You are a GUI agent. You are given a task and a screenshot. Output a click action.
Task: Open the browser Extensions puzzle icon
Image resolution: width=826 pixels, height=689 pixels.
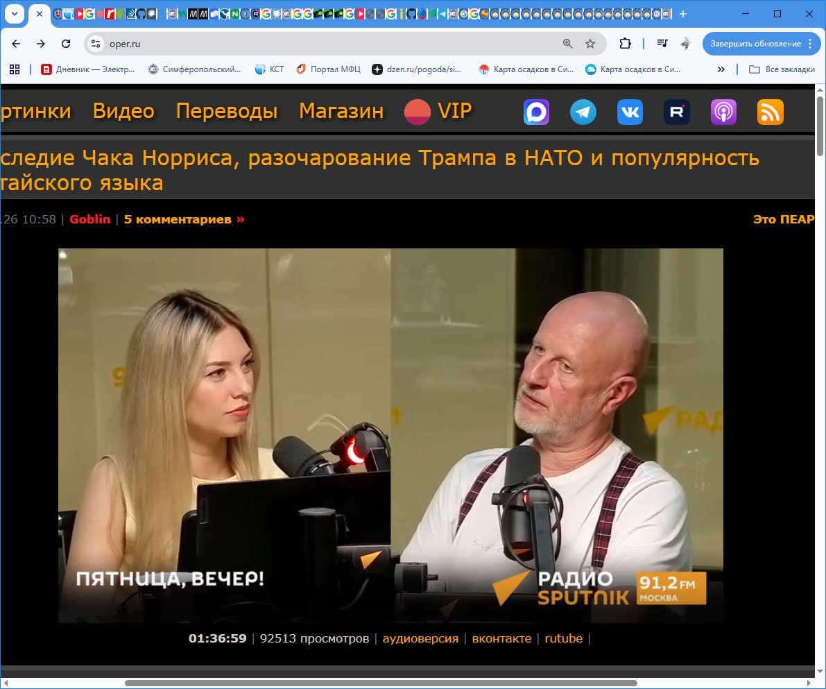click(x=625, y=44)
